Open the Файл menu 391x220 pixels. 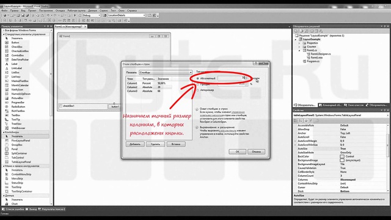click(4, 11)
